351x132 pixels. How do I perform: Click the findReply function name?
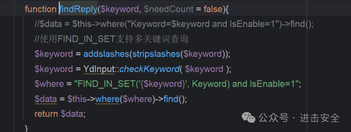click(x=78, y=9)
